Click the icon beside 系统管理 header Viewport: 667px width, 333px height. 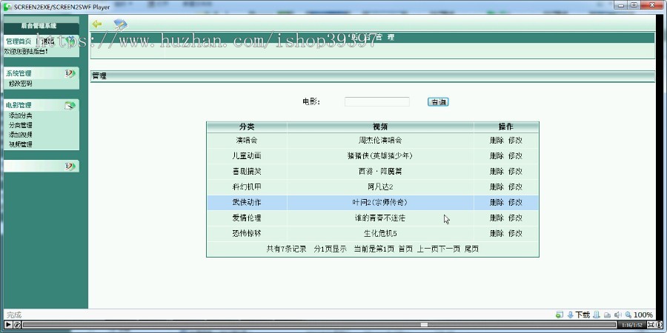point(70,73)
